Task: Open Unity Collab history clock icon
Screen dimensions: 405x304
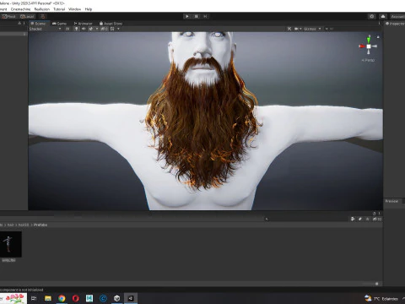Action: [x=372, y=16]
